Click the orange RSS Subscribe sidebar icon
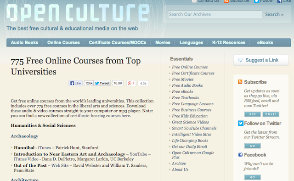Image resolution: width=294 pixels, height=181 pixels. (x=240, y=82)
